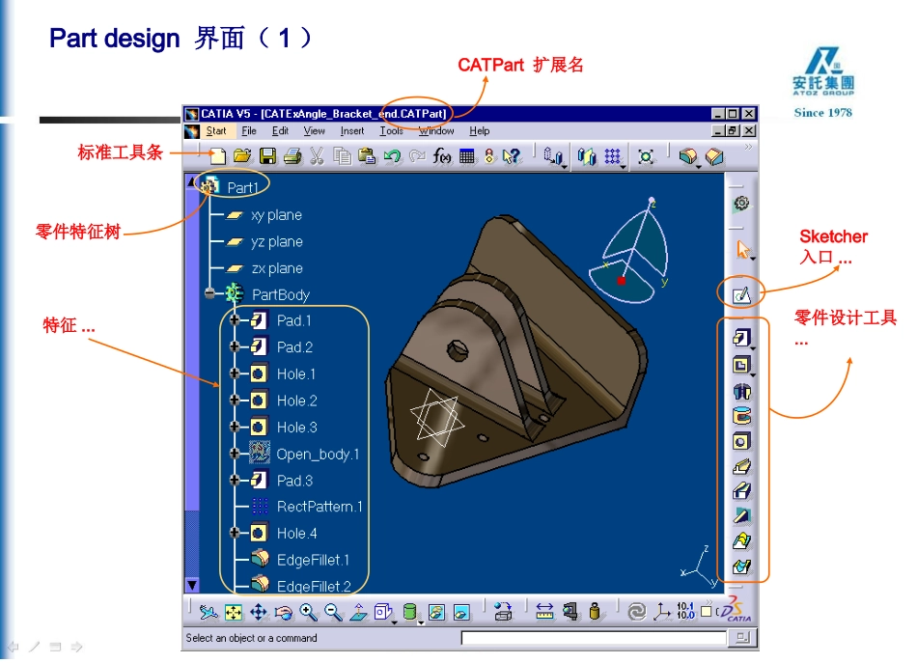917x663 pixels.
Task: Expand the Pad.2 tree node
Action: [x=236, y=346]
